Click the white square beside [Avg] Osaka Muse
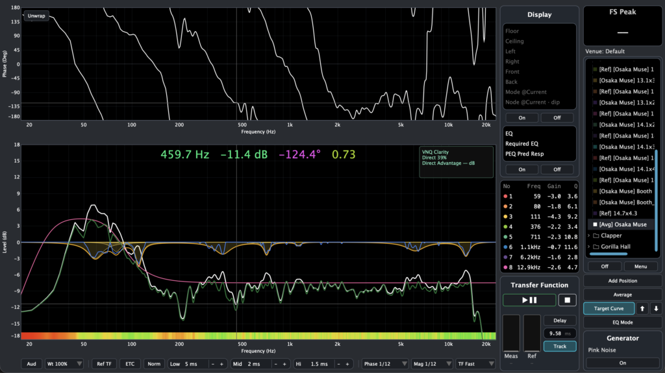The height and width of the screenshot is (373, 665). point(595,224)
